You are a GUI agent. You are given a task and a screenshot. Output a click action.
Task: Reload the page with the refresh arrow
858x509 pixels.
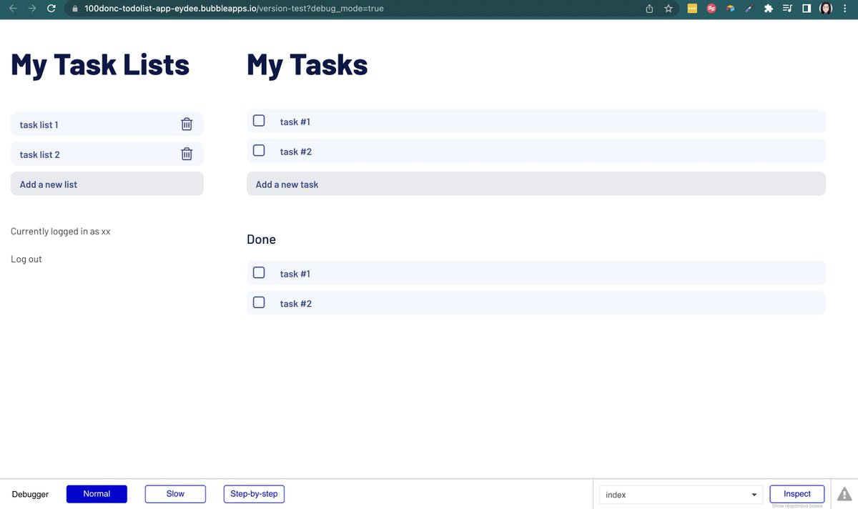(50, 9)
